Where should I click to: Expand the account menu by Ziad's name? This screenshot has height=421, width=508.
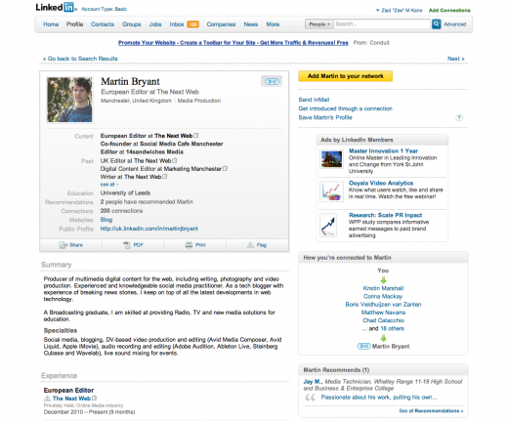click(x=378, y=11)
